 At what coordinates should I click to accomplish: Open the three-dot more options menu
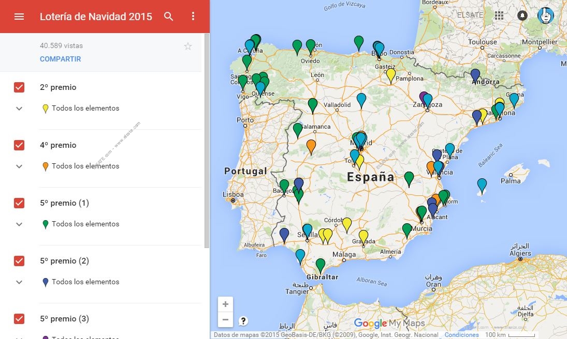click(193, 16)
